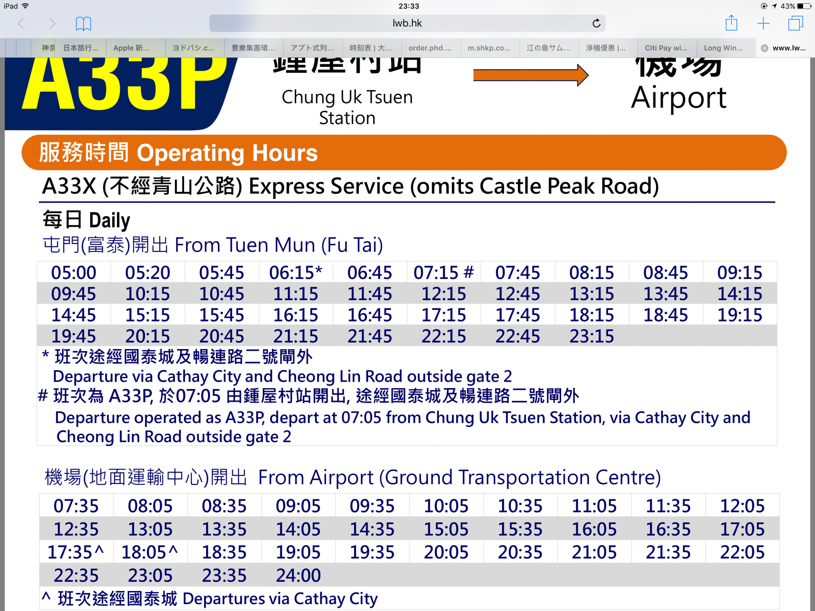Open the share sheet icon
This screenshot has width=815, height=611.
click(x=731, y=23)
